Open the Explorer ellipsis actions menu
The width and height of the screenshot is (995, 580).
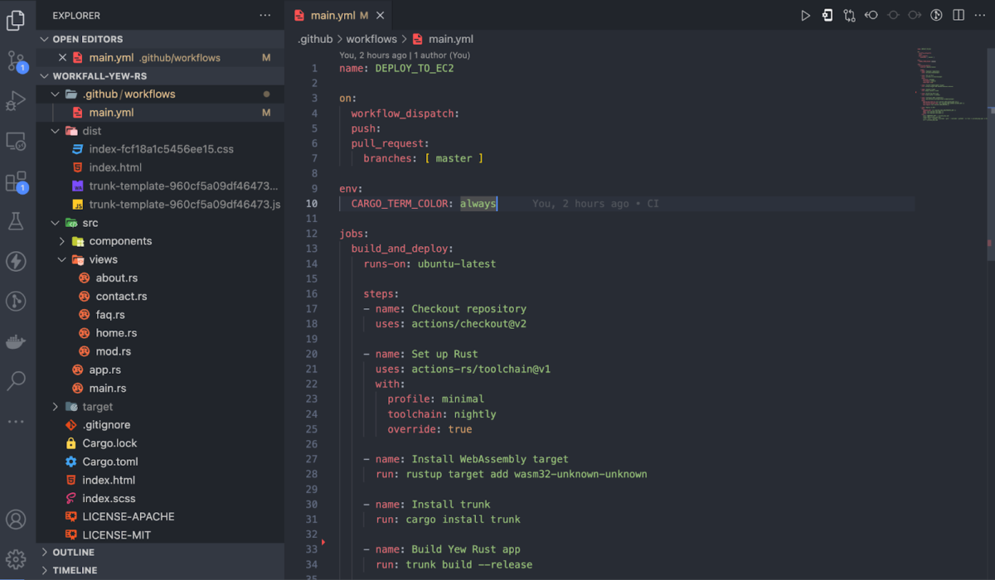click(264, 14)
